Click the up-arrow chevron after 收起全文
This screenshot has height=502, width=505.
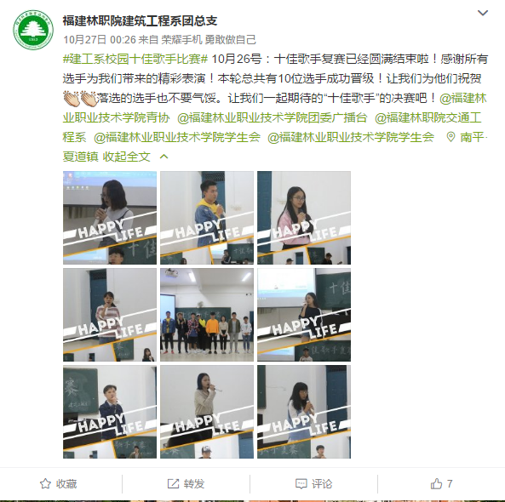(x=164, y=157)
